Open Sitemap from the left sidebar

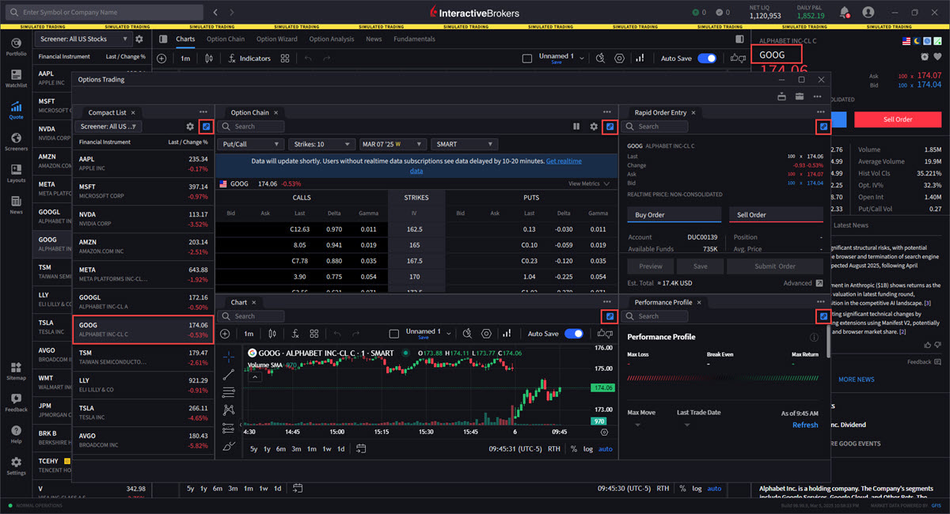tap(16, 371)
